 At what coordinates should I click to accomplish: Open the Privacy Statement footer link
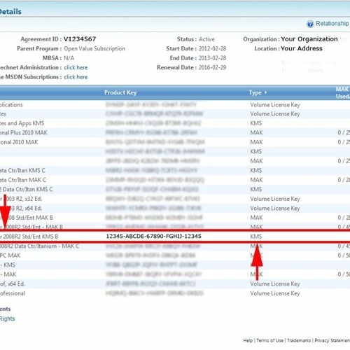pyautogui.click(x=332, y=340)
